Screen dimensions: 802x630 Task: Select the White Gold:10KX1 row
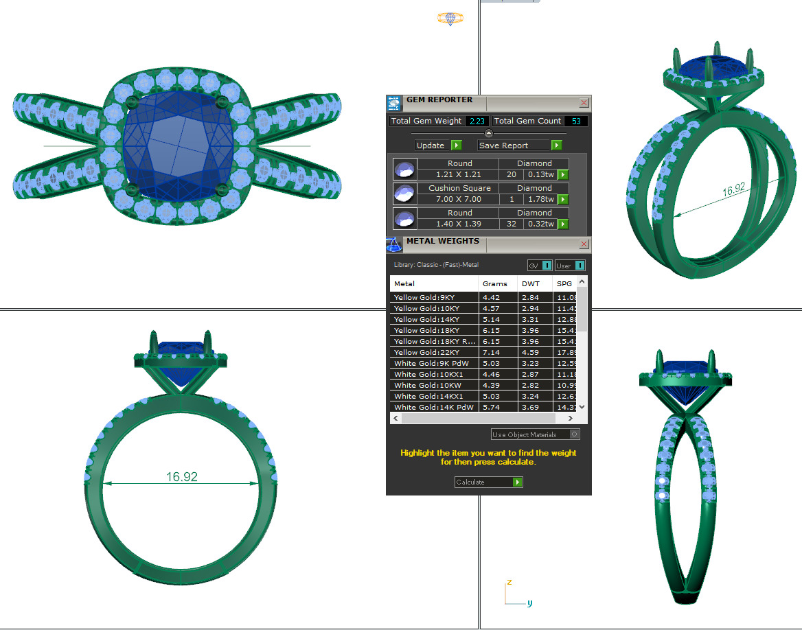pyautogui.click(x=483, y=374)
